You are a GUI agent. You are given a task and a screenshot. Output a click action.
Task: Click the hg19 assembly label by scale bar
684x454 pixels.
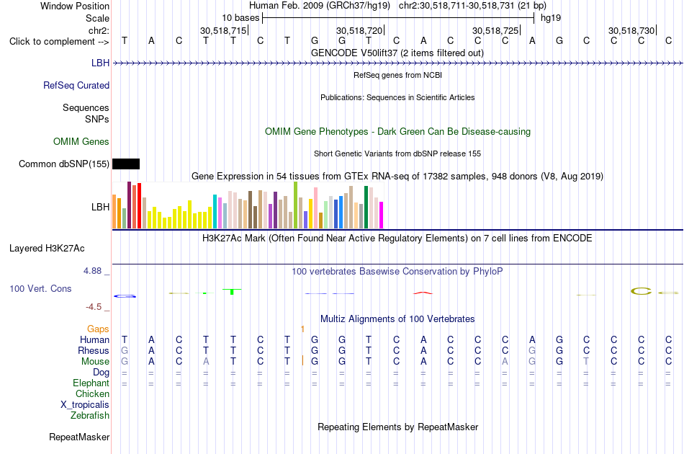click(551, 18)
